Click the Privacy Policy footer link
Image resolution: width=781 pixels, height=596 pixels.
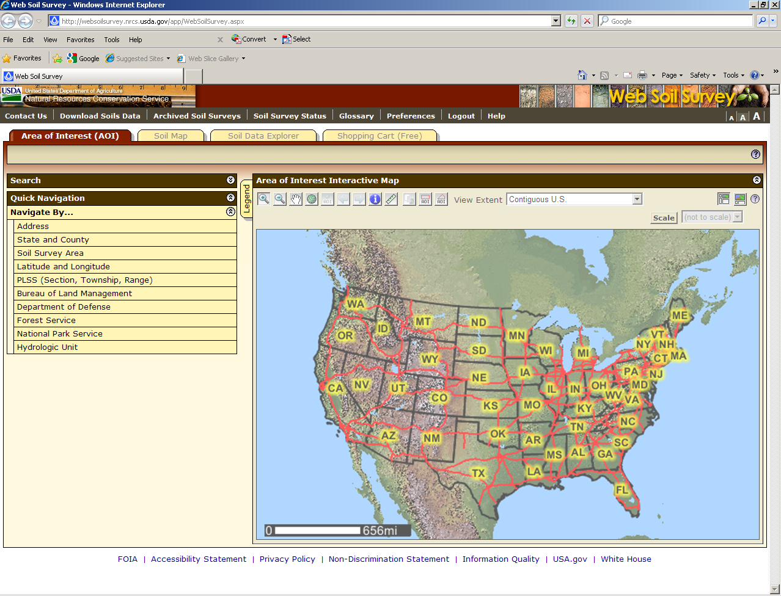(287, 559)
